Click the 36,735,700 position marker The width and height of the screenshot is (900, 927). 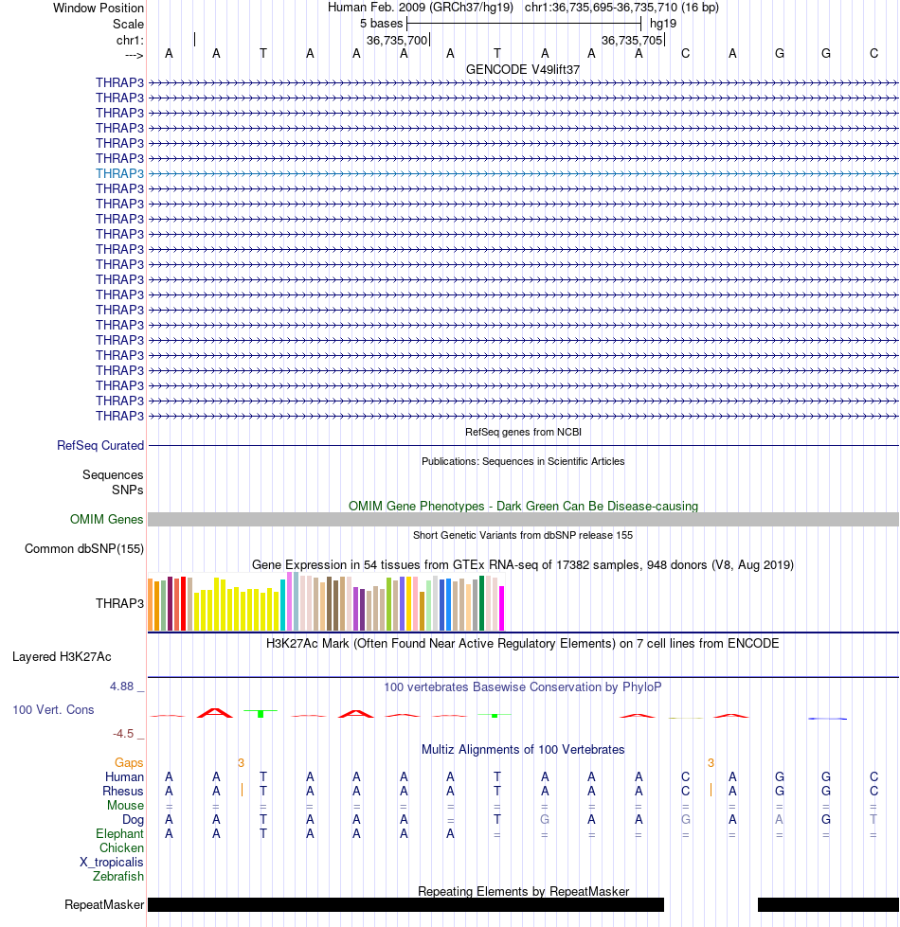coord(397,40)
